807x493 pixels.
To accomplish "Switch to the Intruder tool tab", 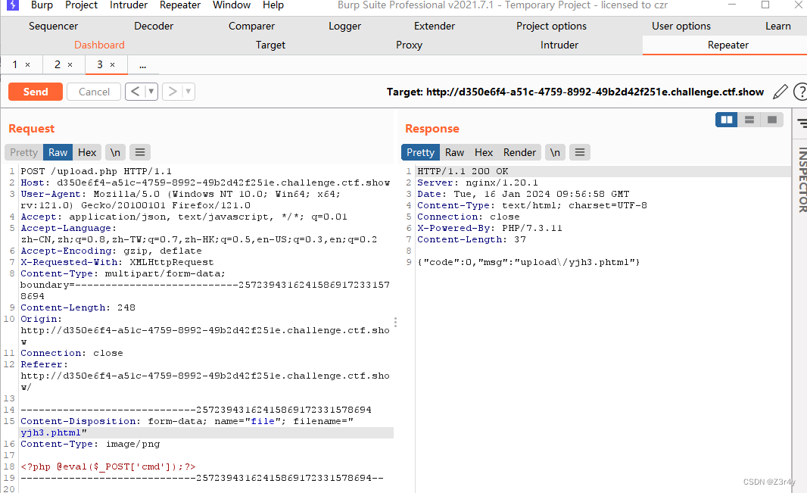I will (x=559, y=45).
